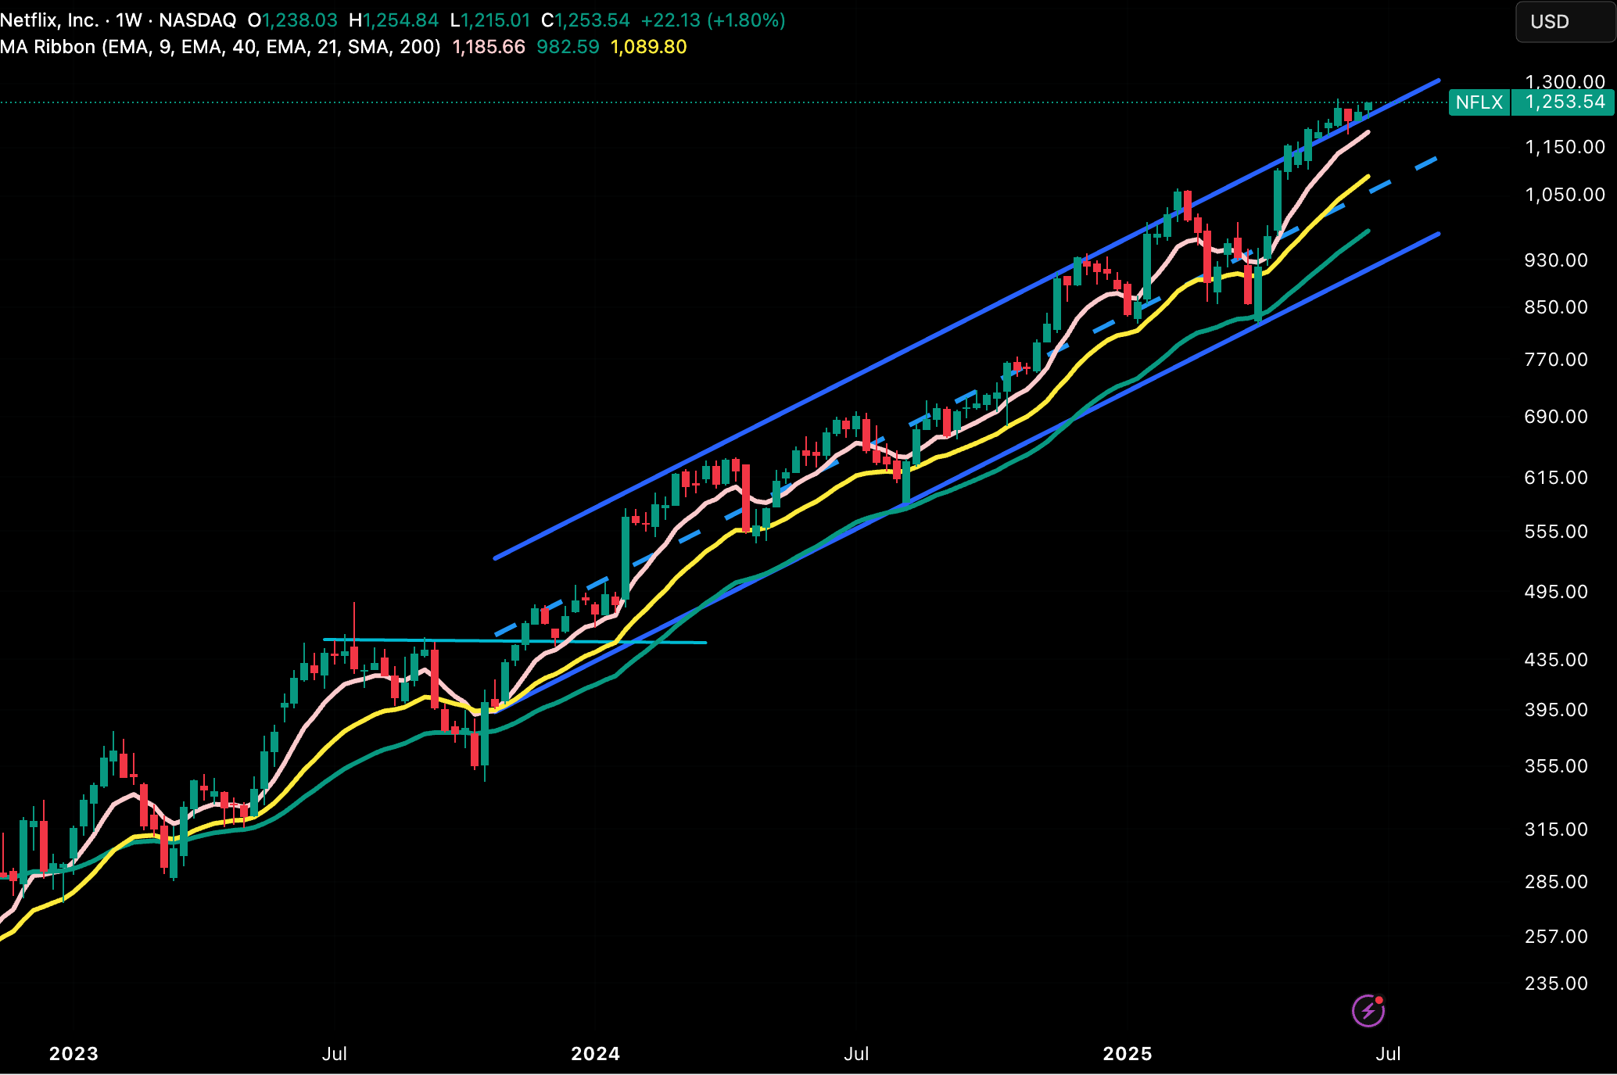Select the horizontal cyan resistance line
The width and height of the screenshot is (1617, 1075).
[x=515, y=641]
